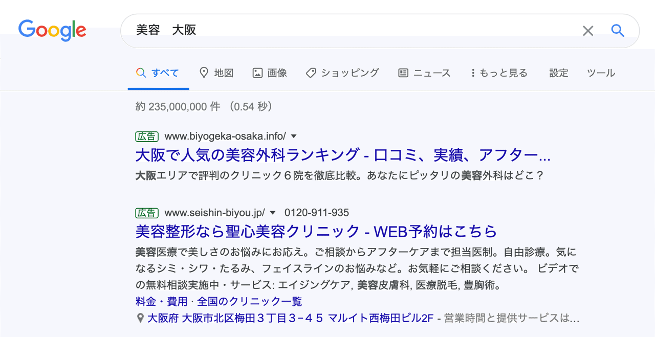The height and width of the screenshot is (337, 655).
Task: Expand dropdown arrow next to www.seishin-biyou.jp/
Action: coord(273,213)
